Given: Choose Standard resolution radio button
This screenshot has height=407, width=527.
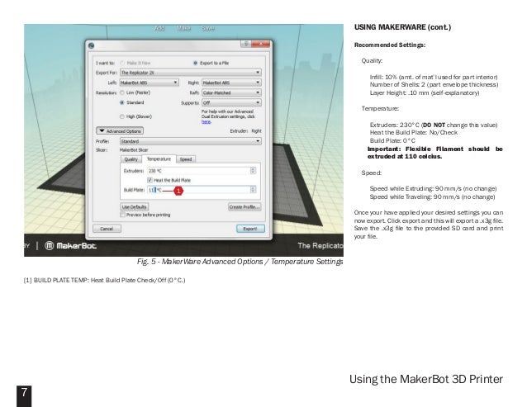Looking at the screenshot, I should pyautogui.click(x=122, y=102).
